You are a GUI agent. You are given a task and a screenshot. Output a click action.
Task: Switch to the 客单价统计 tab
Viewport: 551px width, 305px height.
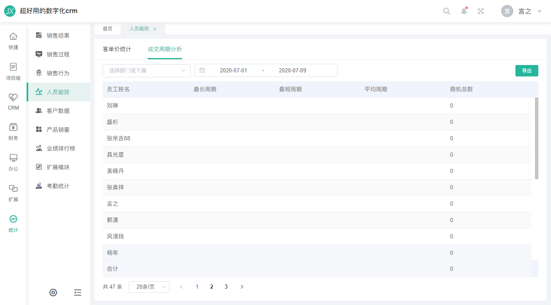(x=117, y=49)
